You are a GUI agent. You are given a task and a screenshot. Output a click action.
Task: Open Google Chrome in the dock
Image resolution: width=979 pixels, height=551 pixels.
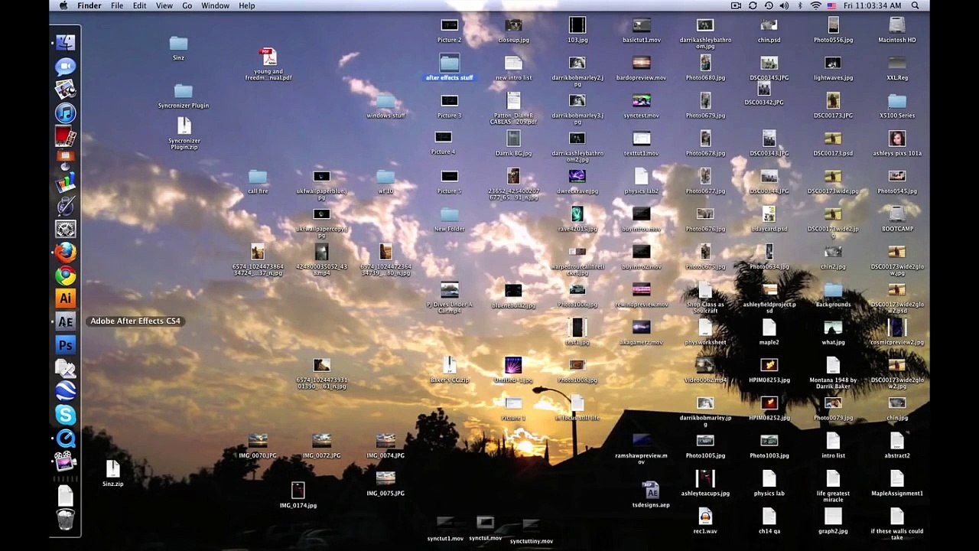pyautogui.click(x=65, y=275)
